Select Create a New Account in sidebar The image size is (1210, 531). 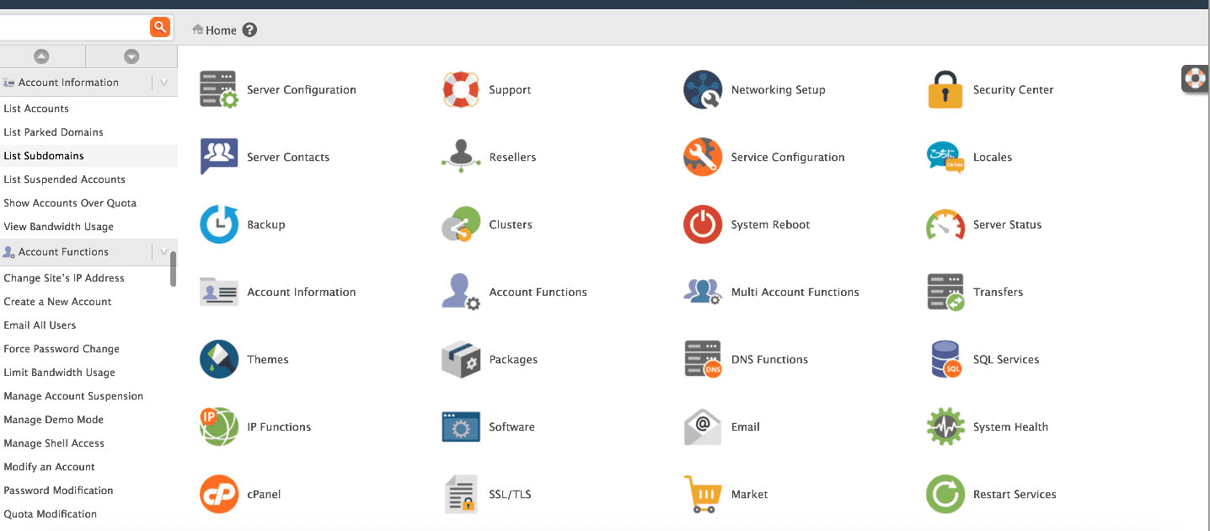(57, 302)
